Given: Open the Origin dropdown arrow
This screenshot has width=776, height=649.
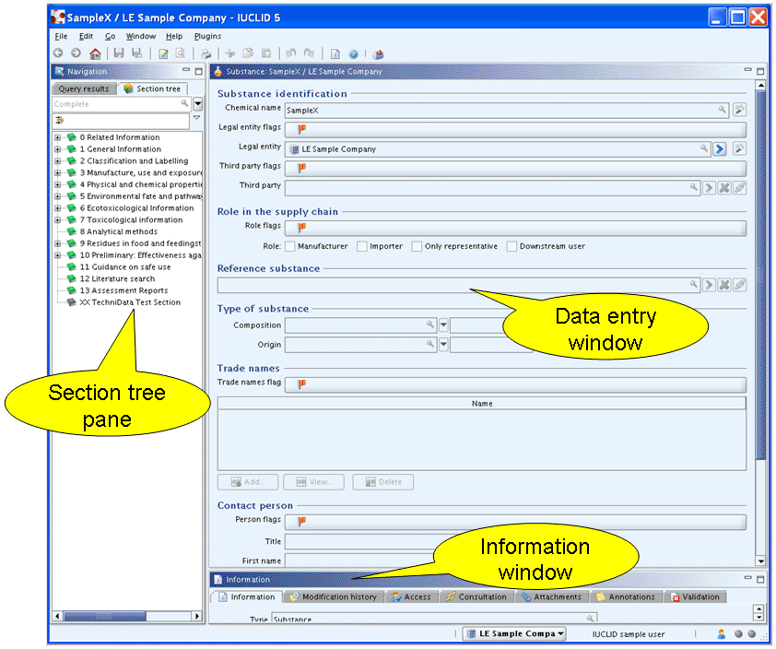Looking at the screenshot, I should [443, 344].
